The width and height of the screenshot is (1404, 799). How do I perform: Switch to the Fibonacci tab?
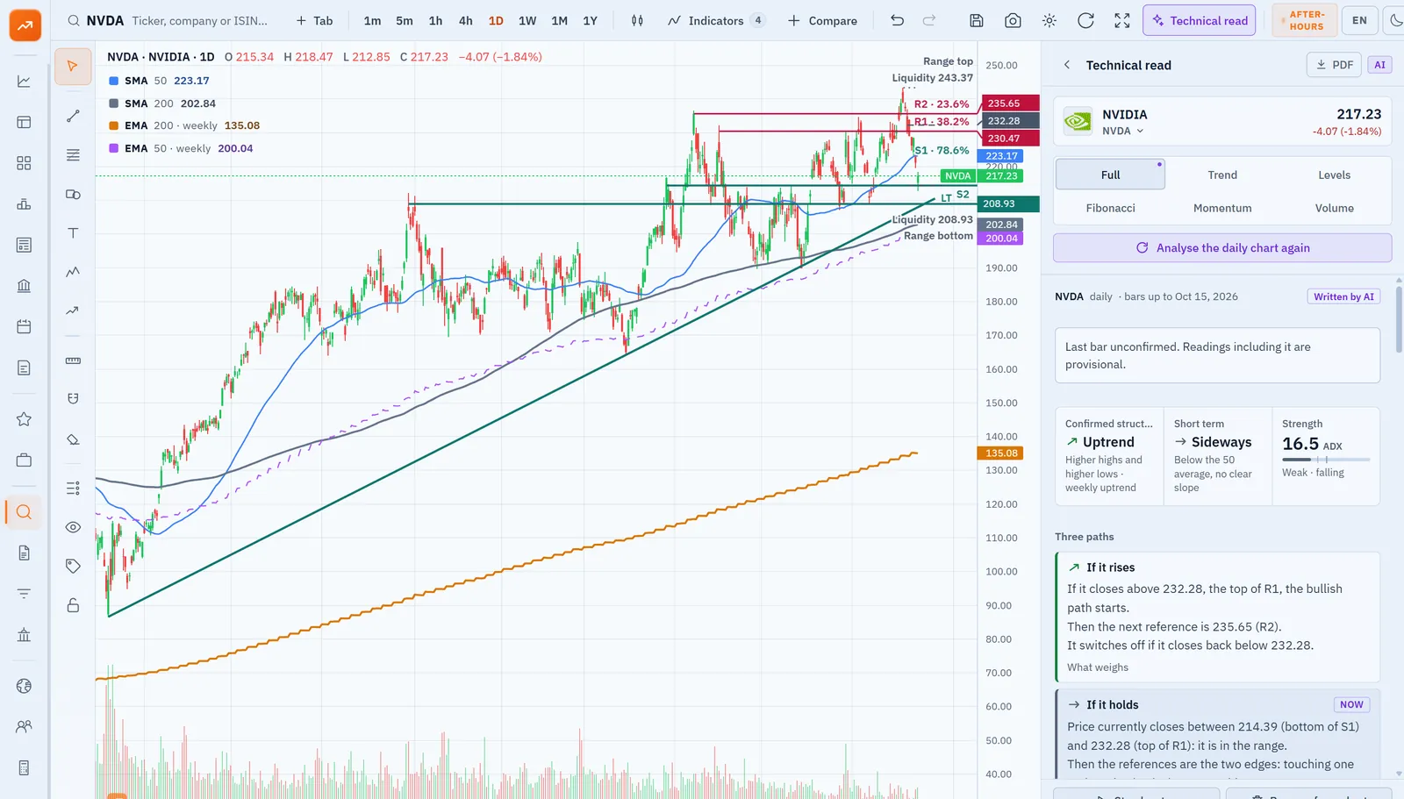[x=1110, y=208]
